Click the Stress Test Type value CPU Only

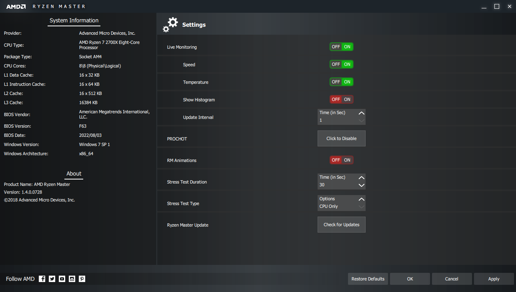pos(329,206)
